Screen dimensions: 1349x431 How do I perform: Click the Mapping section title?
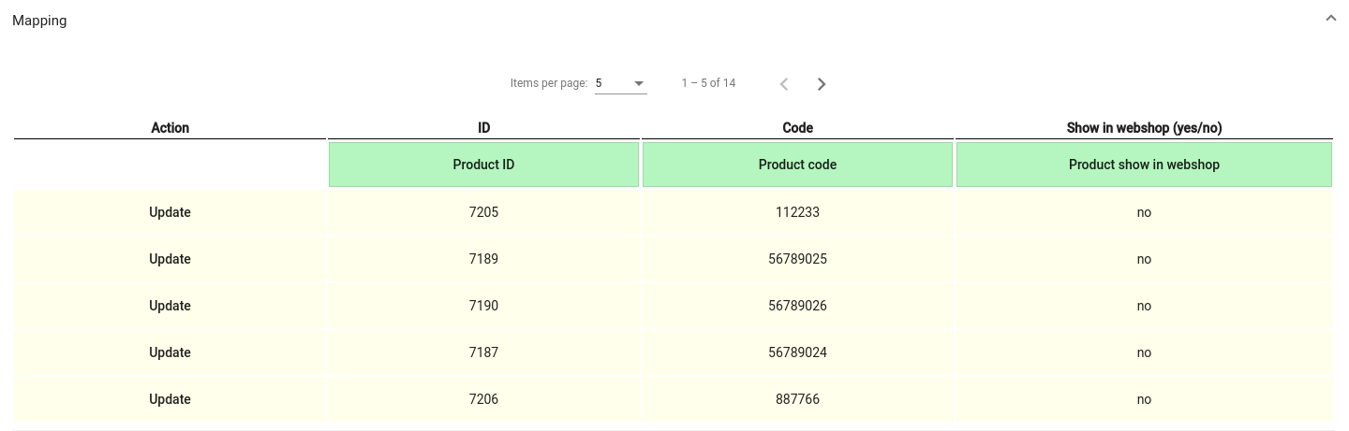pos(39,21)
